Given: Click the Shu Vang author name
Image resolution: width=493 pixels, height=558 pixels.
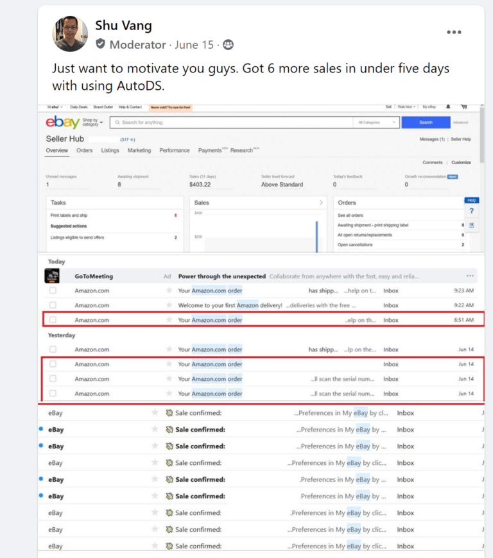Looking at the screenshot, I should tap(124, 26).
